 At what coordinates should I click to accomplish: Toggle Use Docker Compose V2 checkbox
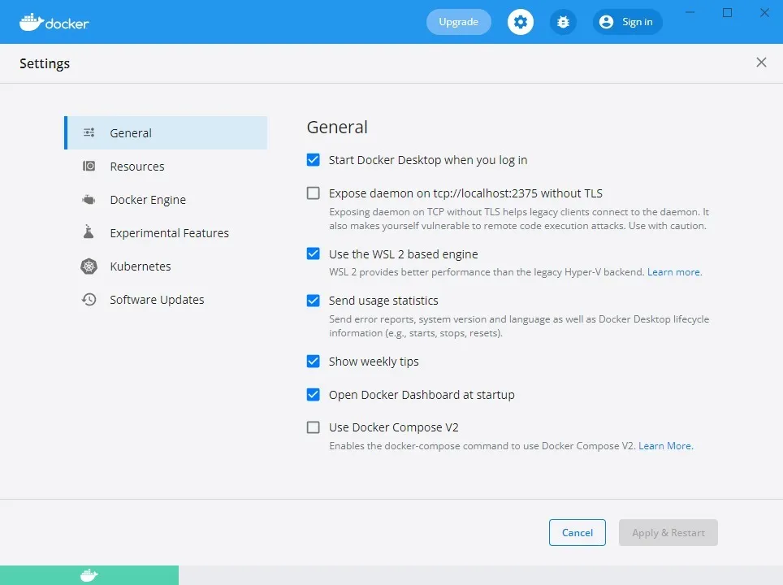pos(313,427)
